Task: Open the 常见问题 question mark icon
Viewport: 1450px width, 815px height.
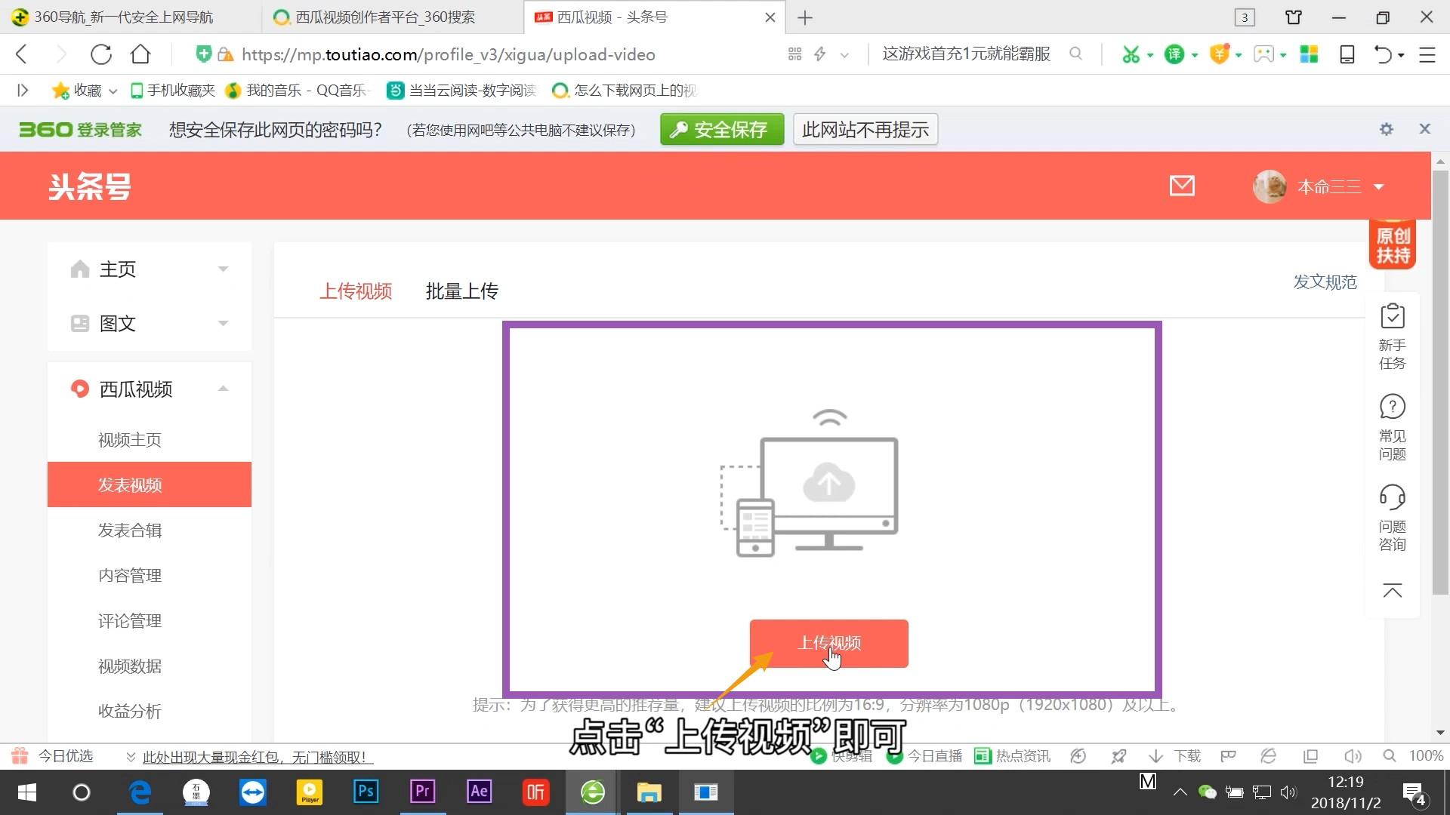Action: tap(1392, 407)
